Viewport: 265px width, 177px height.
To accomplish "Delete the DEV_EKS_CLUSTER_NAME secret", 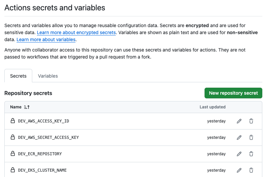I will pyautogui.click(x=251, y=170).
